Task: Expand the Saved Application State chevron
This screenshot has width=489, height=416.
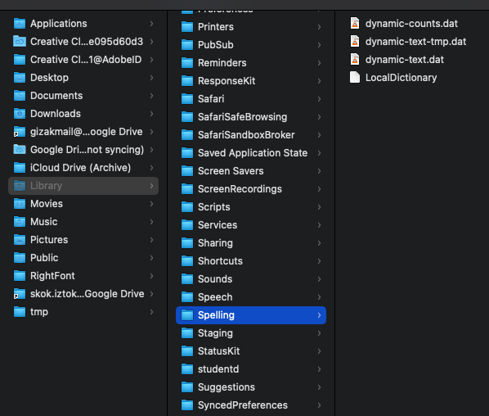Action: click(319, 153)
